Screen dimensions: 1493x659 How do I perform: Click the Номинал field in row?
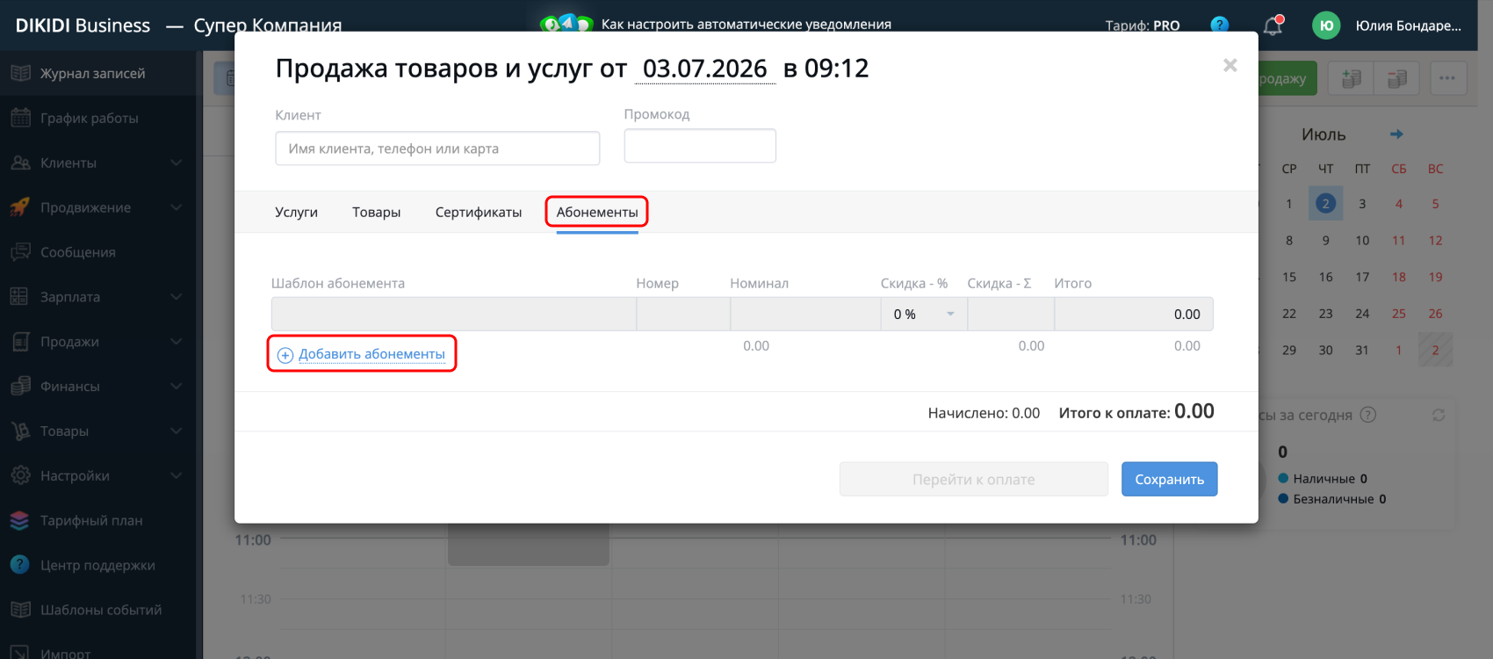point(805,314)
